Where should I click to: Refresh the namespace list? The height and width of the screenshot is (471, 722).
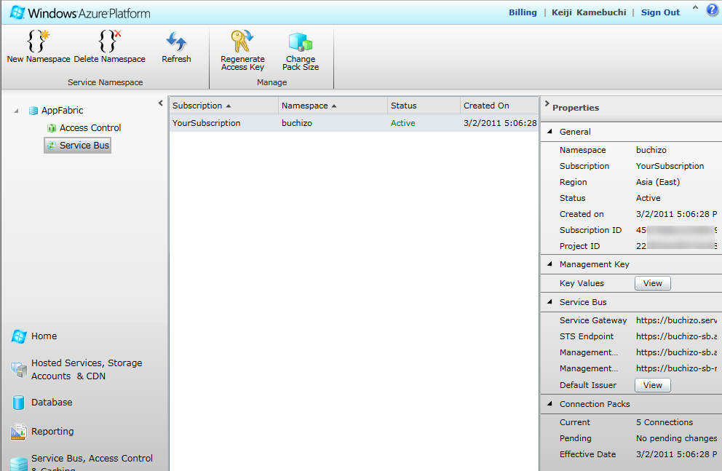[176, 41]
